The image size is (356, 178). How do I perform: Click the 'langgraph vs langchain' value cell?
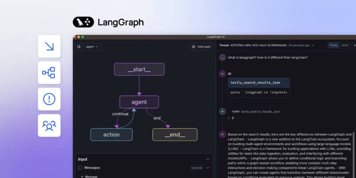click(x=266, y=93)
